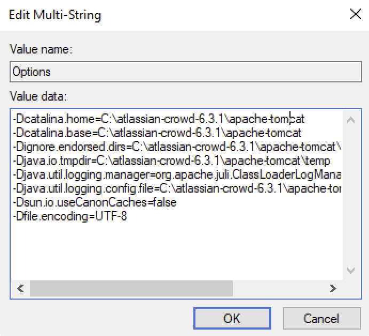Click the horizontal scrollbar left arrow
Image resolution: width=369 pixels, height=336 pixels.
pyautogui.click(x=20, y=288)
